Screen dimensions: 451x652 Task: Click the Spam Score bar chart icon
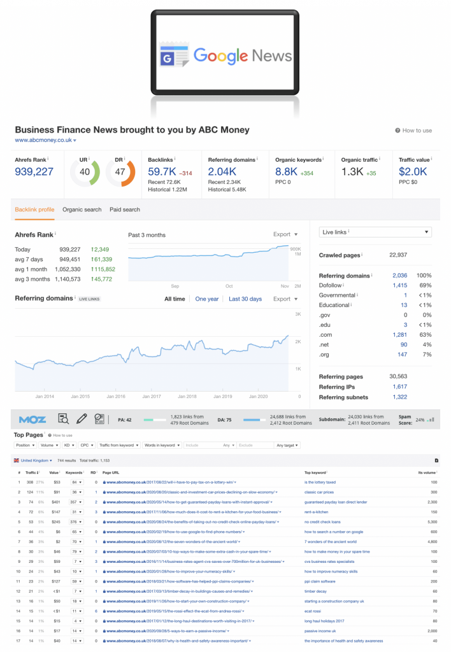pyautogui.click(x=431, y=420)
